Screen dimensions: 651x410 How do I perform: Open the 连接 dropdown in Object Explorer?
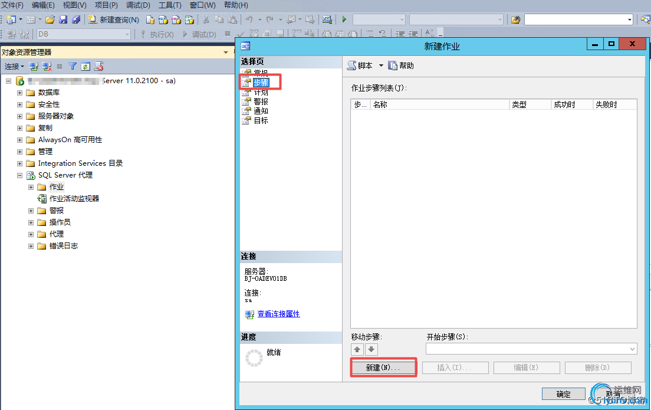tap(15, 67)
